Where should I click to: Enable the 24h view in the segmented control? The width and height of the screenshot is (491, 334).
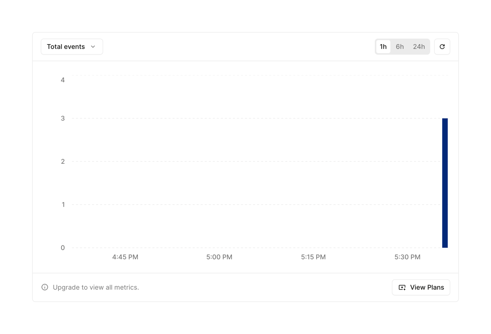point(419,47)
